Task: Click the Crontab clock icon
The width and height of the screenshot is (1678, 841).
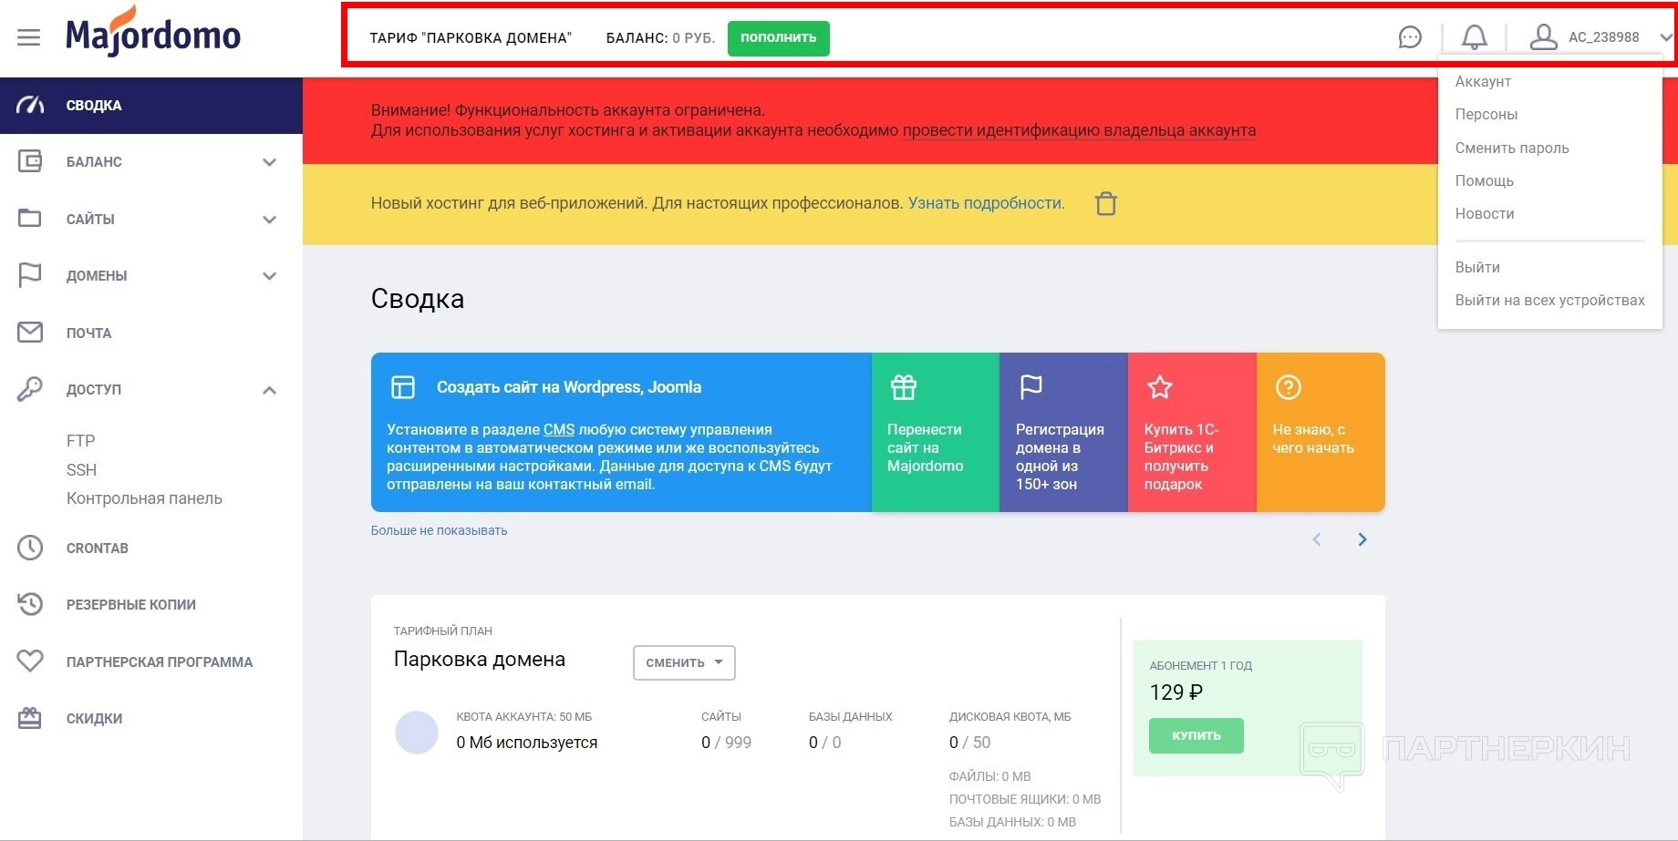Action: click(x=30, y=548)
